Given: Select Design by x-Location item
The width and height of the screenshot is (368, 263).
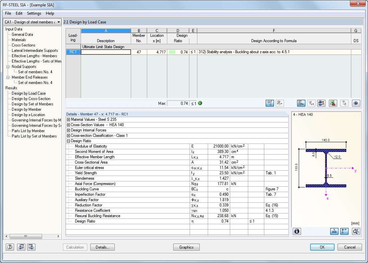Looking at the screenshot, I should [28, 115].
